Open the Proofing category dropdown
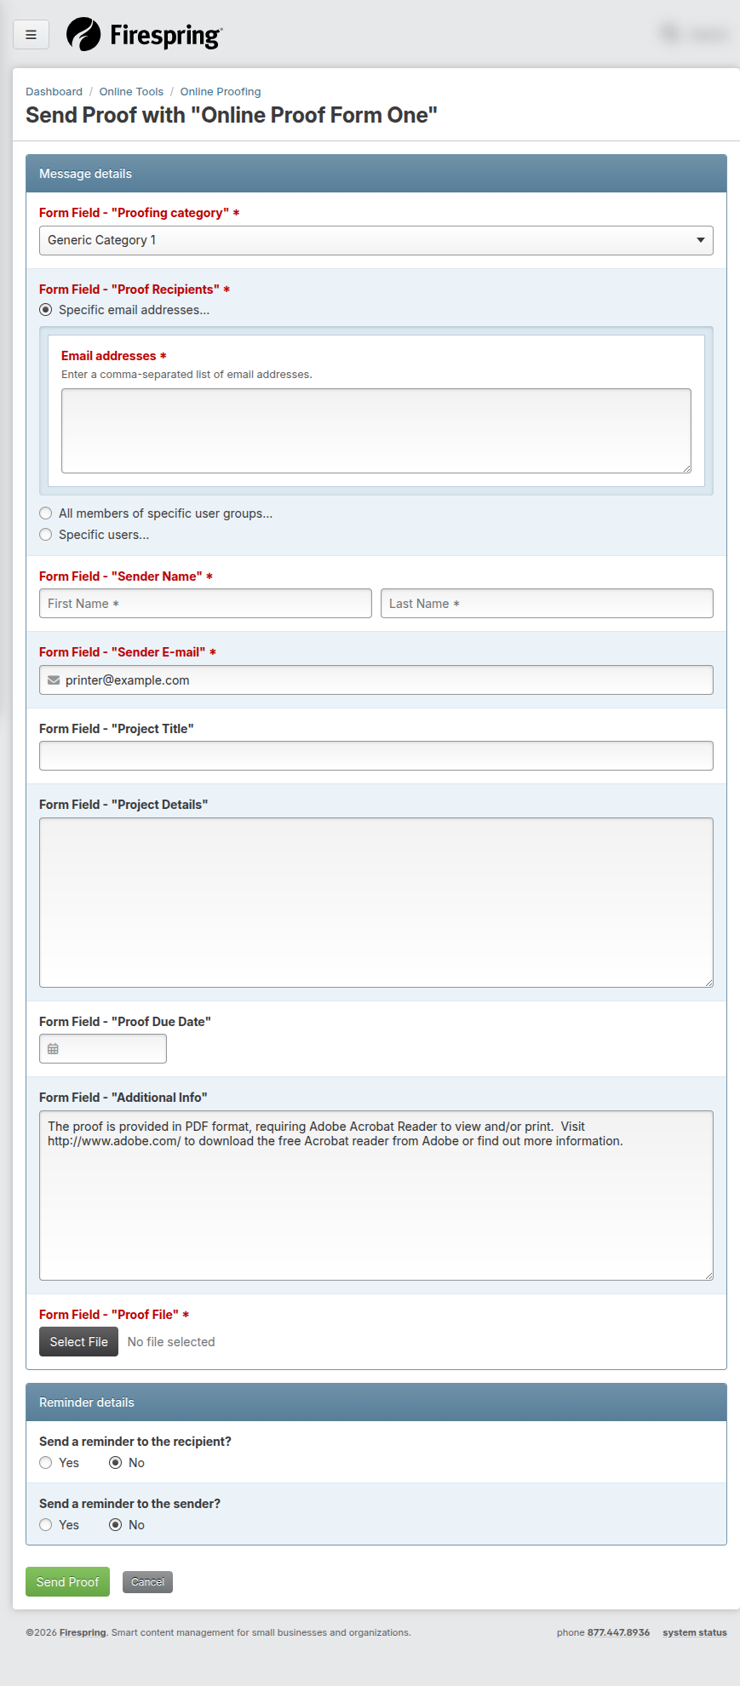Viewport: 740px width, 1686px height. pyautogui.click(x=376, y=240)
